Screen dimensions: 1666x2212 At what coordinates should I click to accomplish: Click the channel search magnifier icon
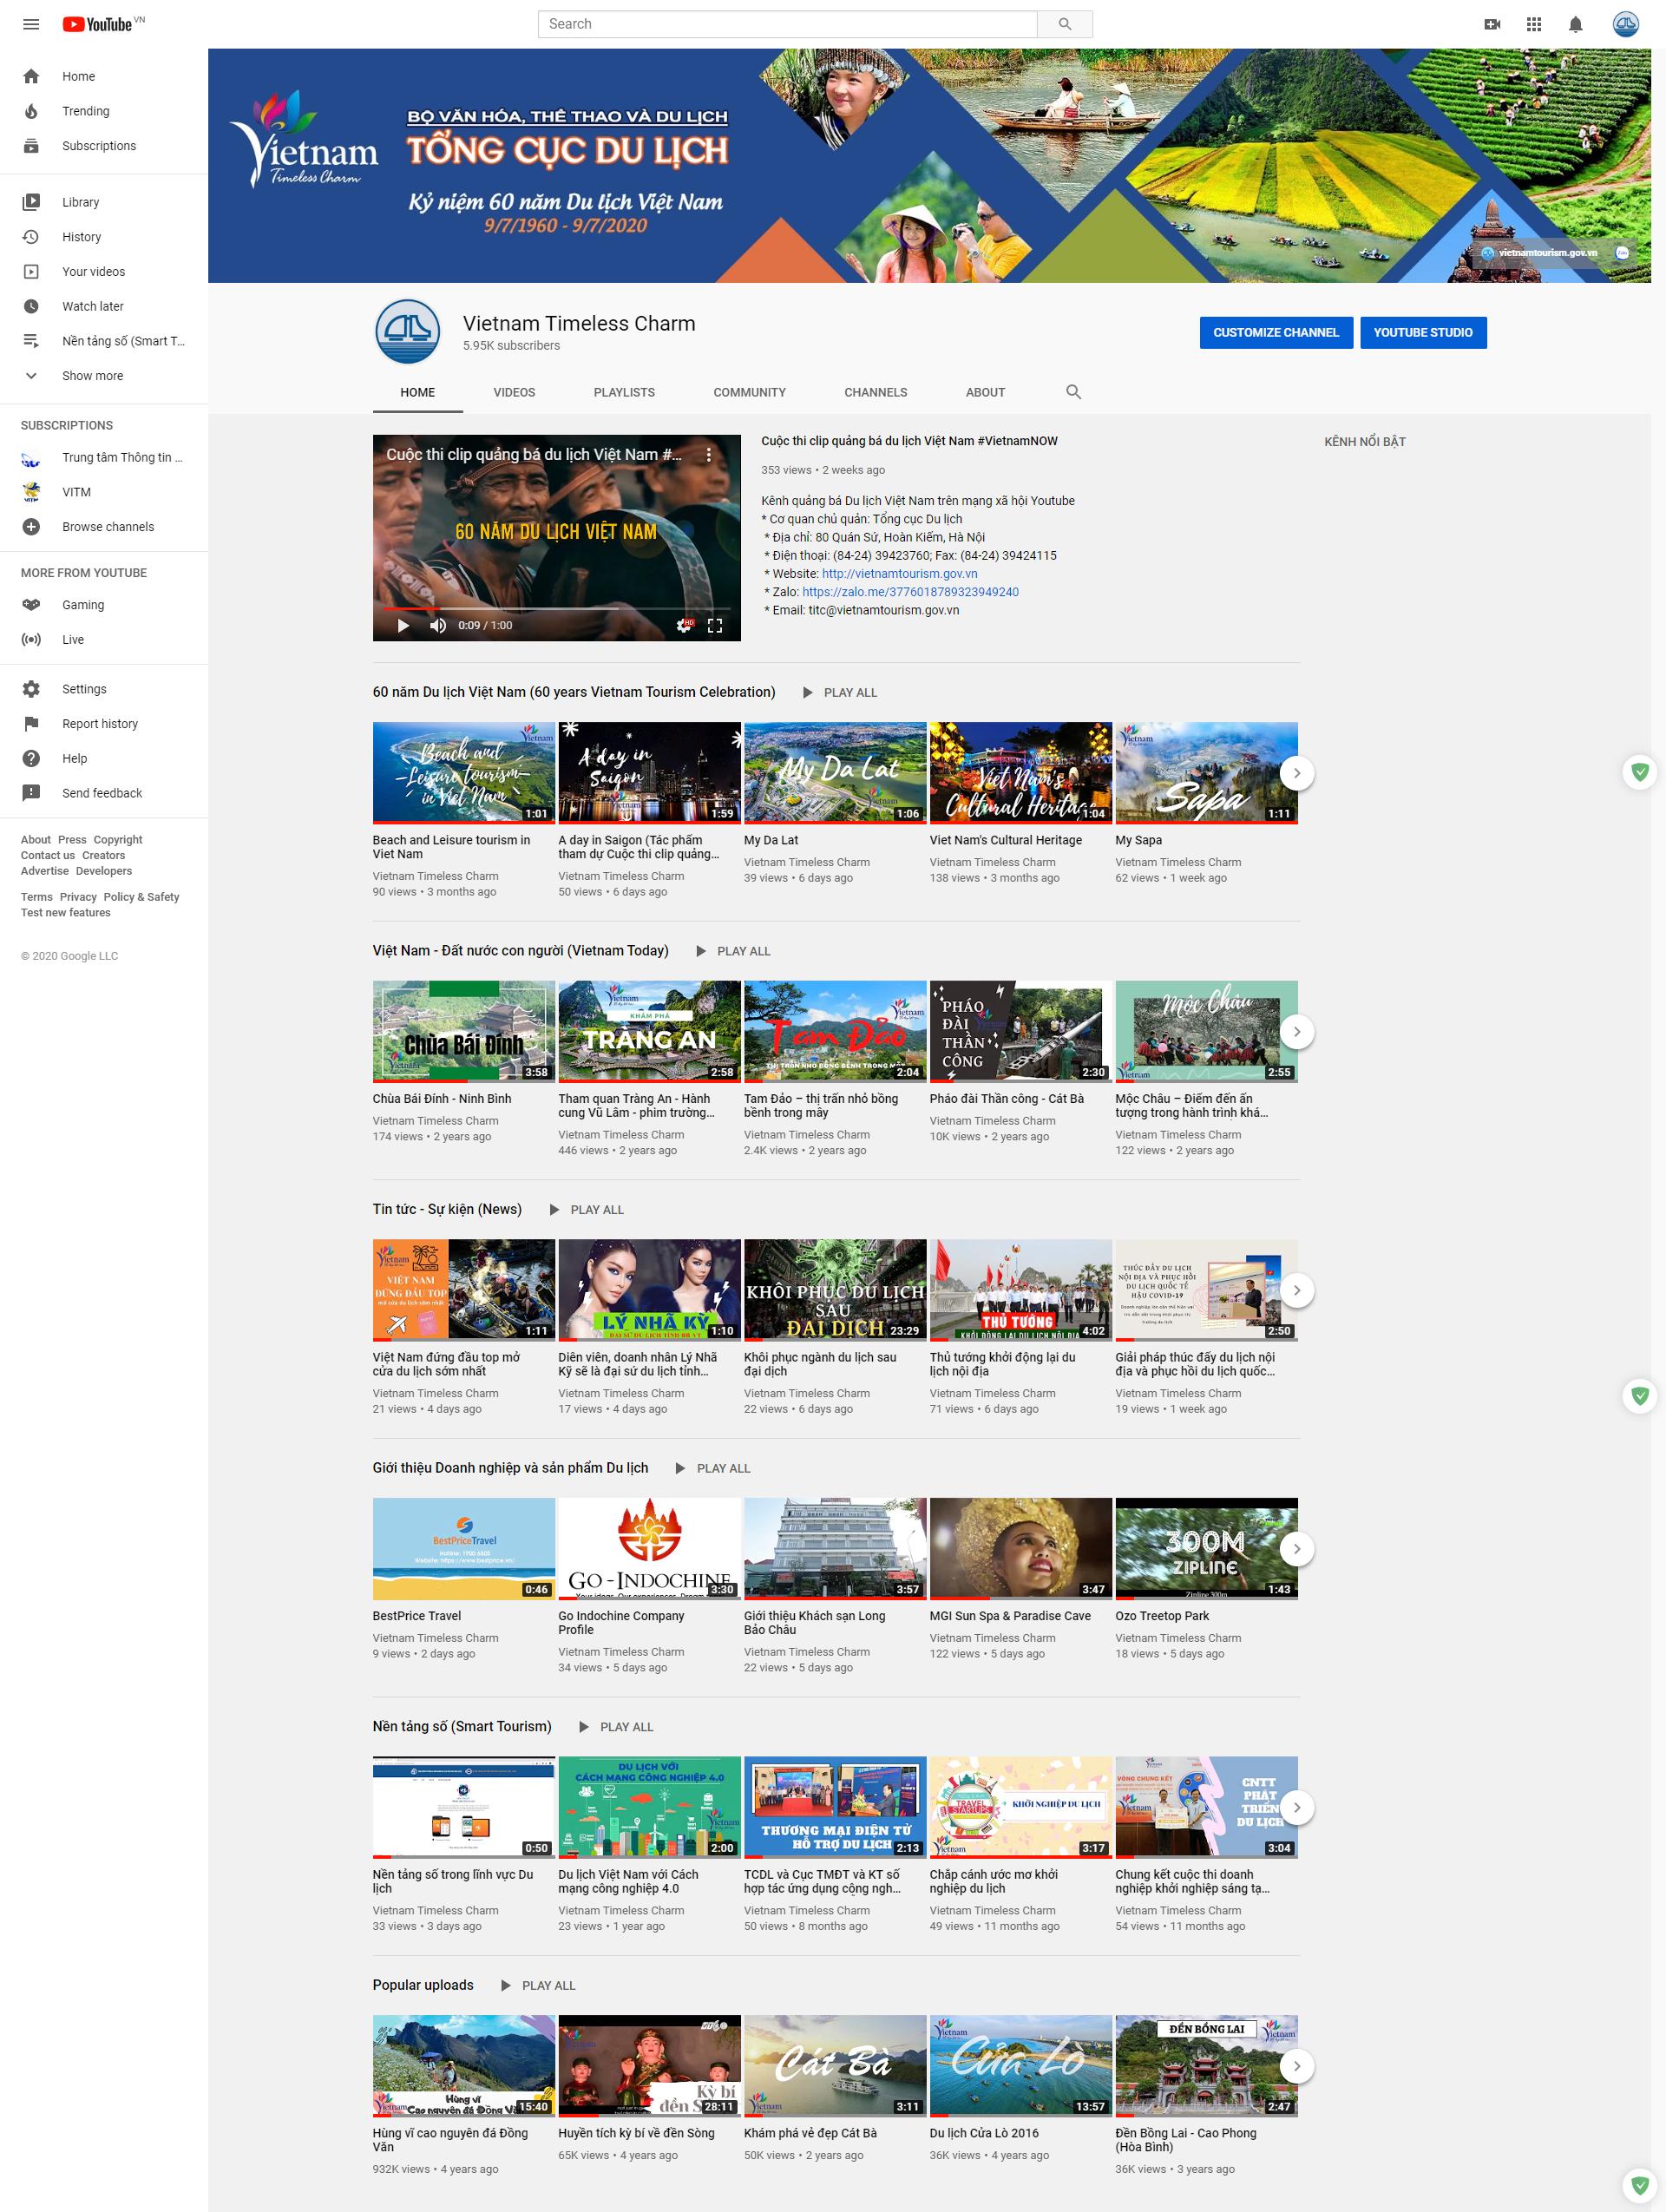[x=1073, y=392]
